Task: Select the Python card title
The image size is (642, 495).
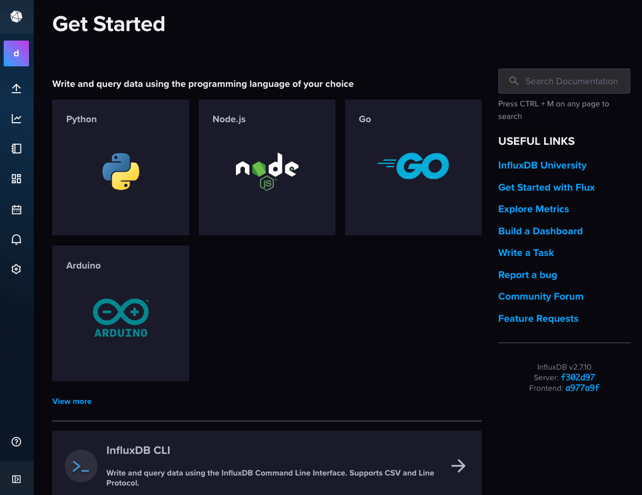Action: 82,120
